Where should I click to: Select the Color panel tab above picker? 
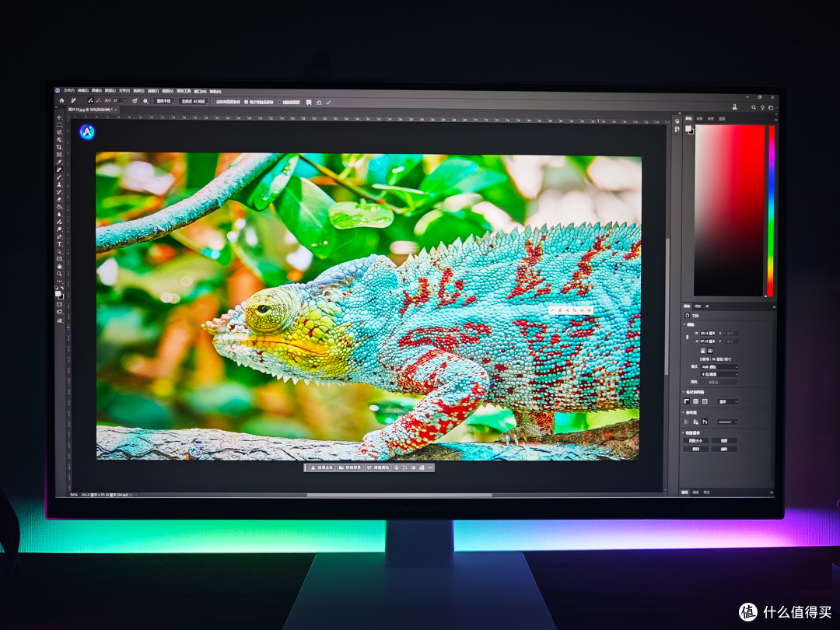(689, 118)
